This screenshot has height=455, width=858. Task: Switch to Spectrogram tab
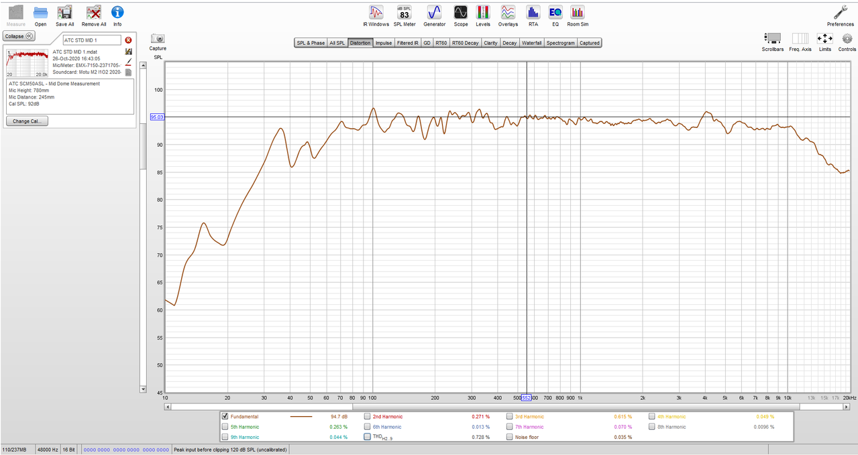point(561,43)
